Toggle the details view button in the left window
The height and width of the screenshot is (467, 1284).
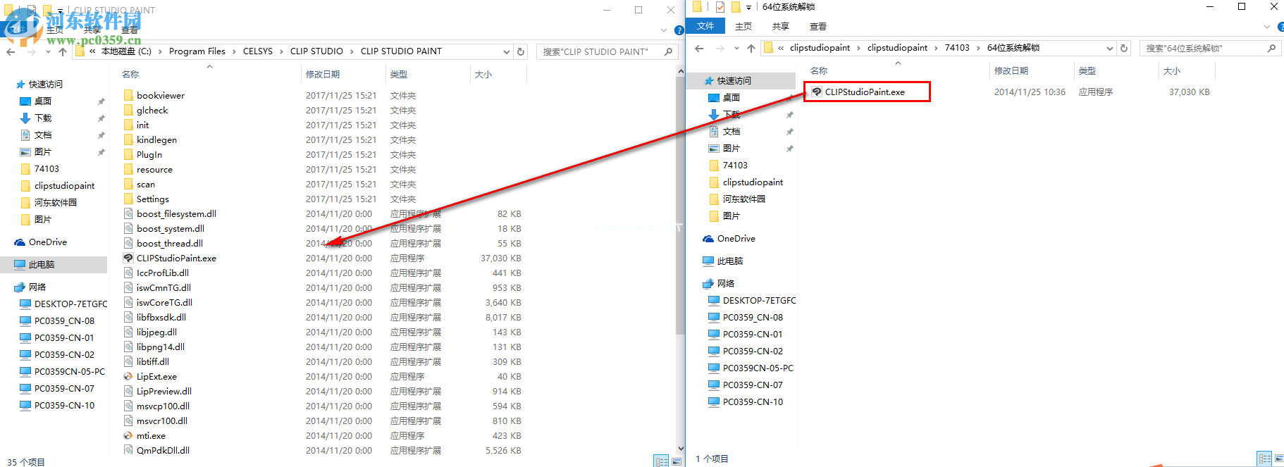coord(661,461)
